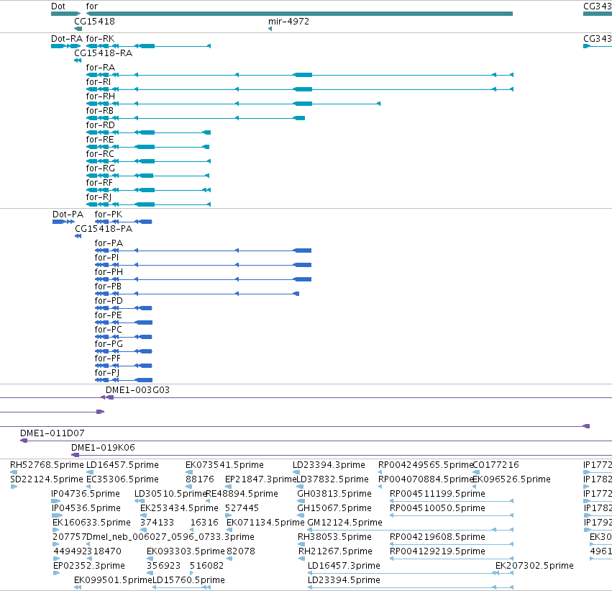Select the EK253434.5prime EST label
Screen dimensions: 612x591
click(179, 508)
